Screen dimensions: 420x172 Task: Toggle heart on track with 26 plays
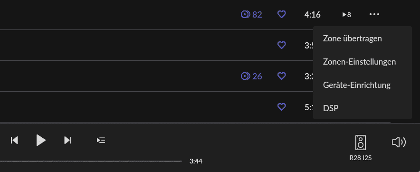click(282, 76)
